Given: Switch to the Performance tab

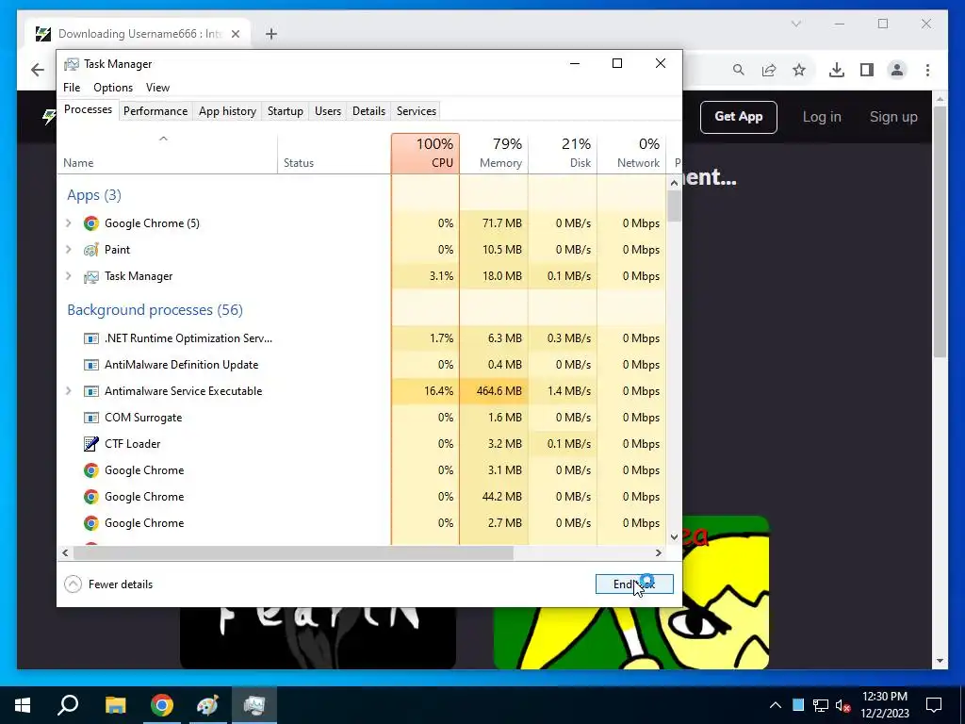Looking at the screenshot, I should (155, 111).
